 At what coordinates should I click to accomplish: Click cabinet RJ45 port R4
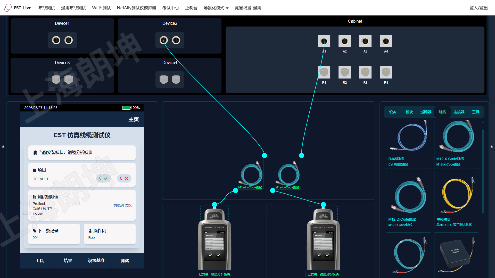pyautogui.click(x=386, y=72)
